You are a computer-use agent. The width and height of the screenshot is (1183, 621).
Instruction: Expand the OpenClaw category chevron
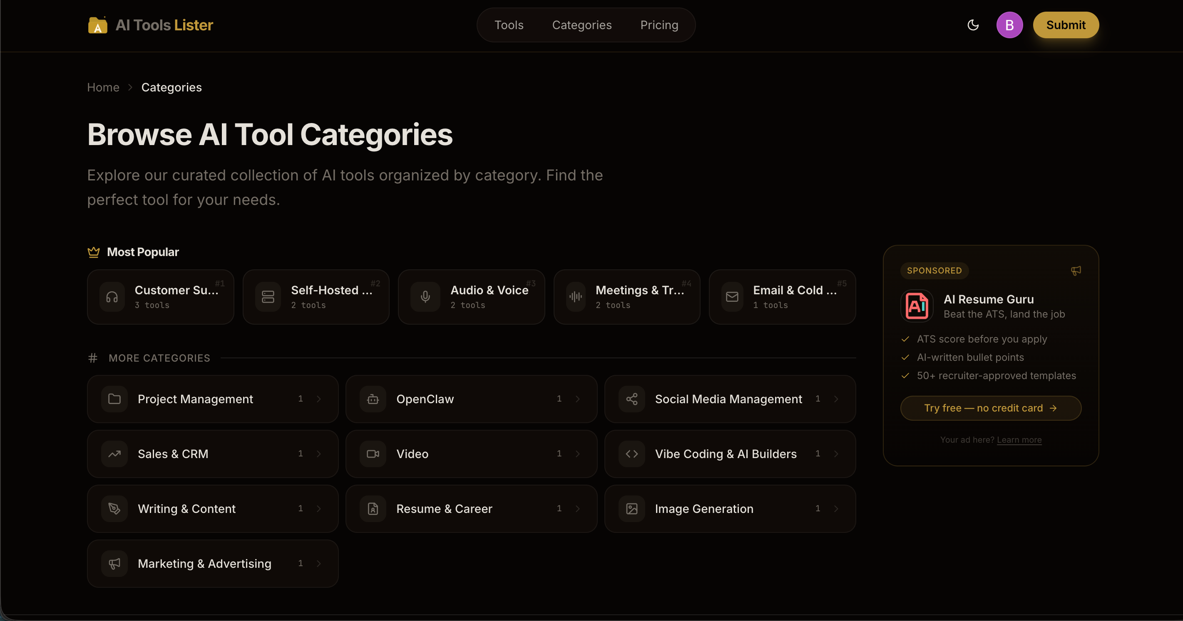point(577,399)
